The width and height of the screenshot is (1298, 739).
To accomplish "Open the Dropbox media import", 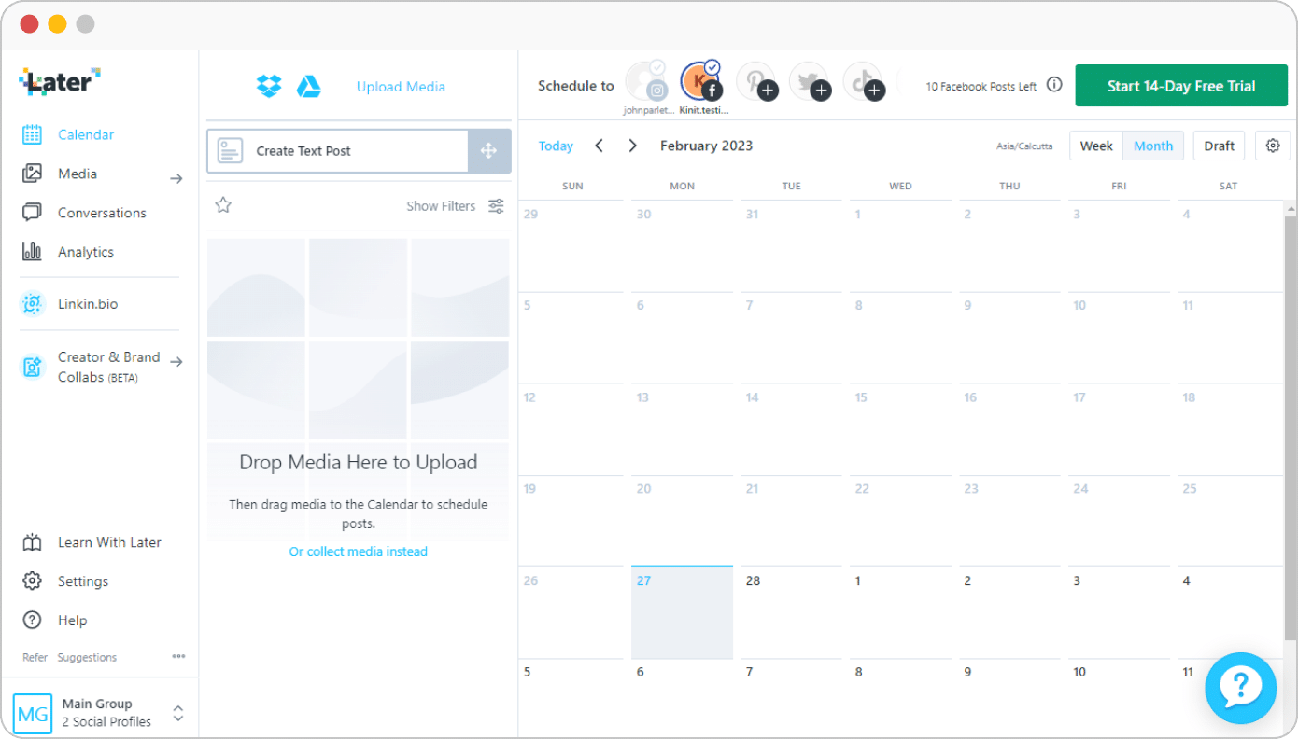I will 268,86.
